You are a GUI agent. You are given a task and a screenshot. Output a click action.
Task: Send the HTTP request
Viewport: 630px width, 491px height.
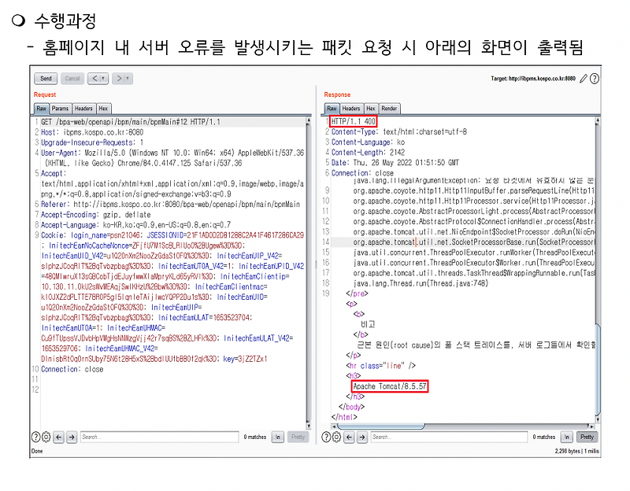tap(45, 78)
